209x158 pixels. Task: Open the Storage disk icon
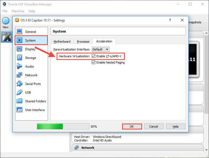pos(19,58)
